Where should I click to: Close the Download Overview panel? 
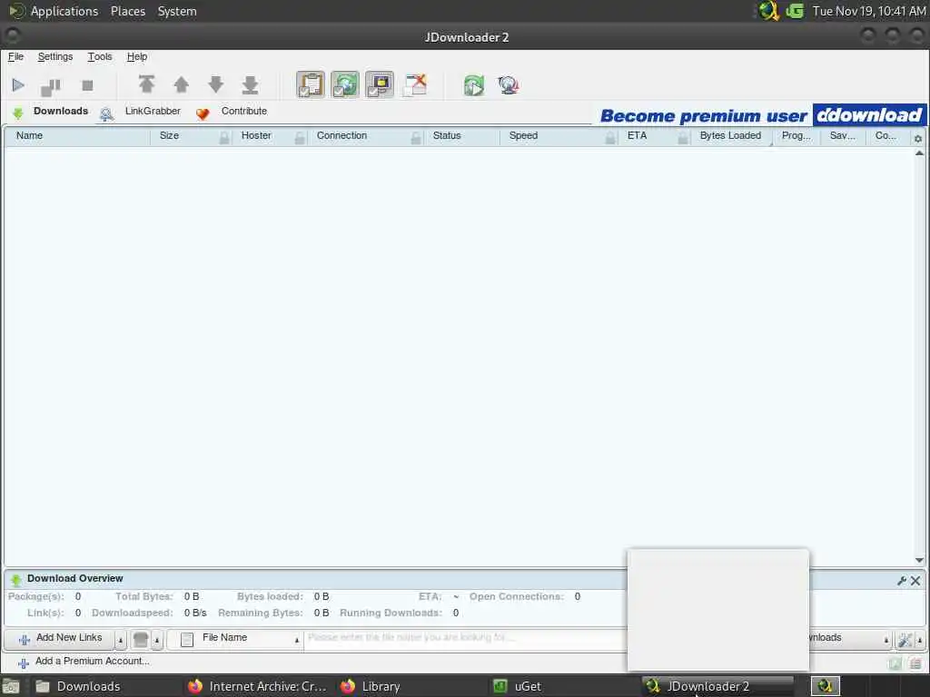[x=915, y=581]
